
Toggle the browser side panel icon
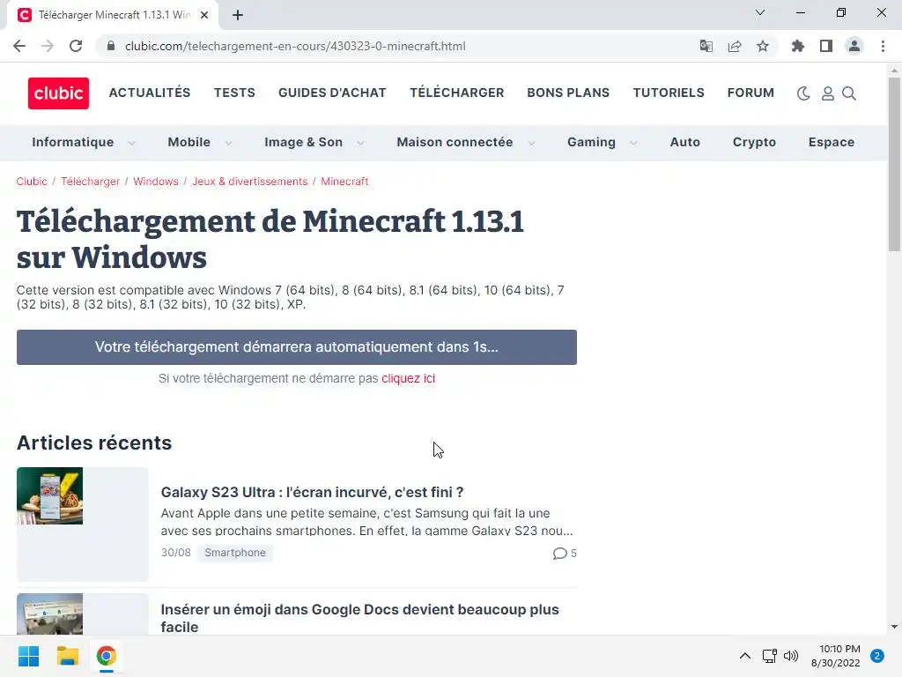coord(826,46)
